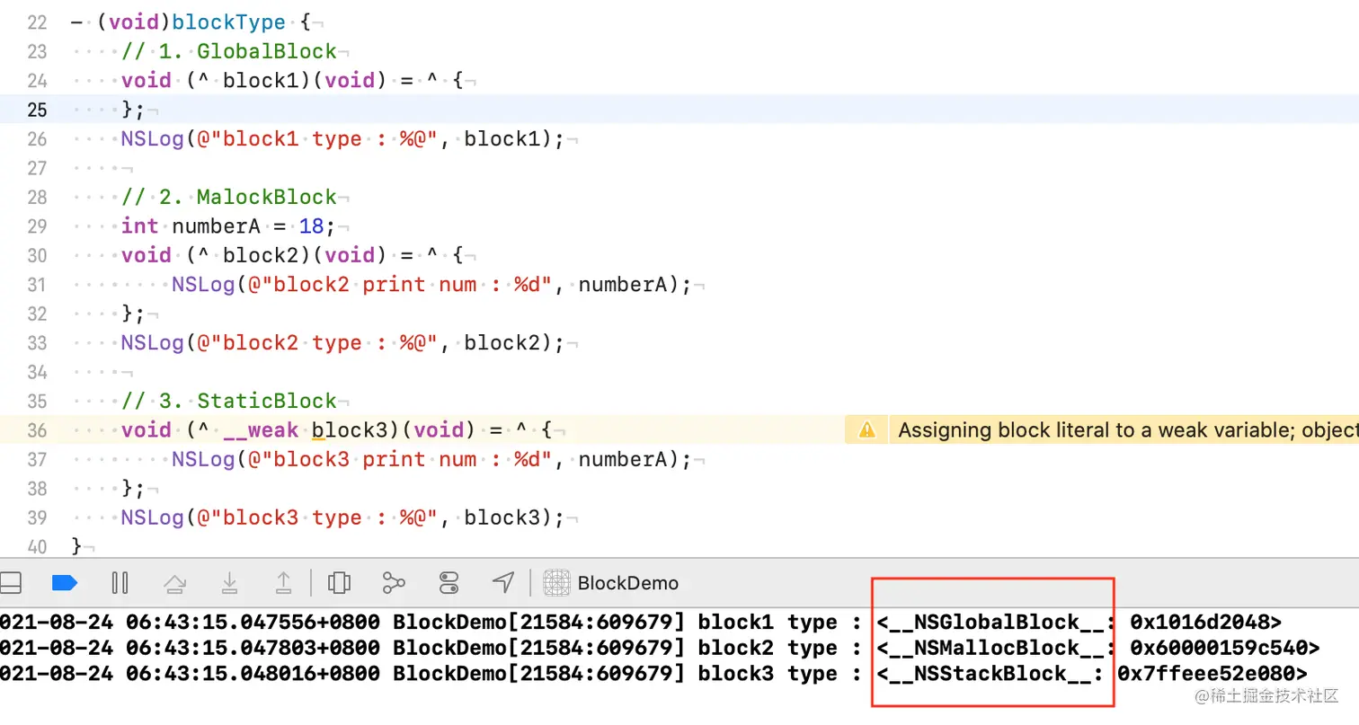Click line number 31 in the gutter
The height and width of the screenshot is (725, 1359).
37,285
